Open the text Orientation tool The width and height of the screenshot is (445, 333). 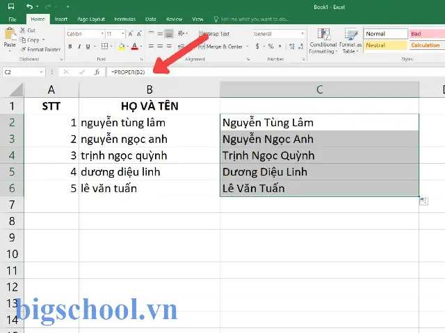(x=182, y=34)
